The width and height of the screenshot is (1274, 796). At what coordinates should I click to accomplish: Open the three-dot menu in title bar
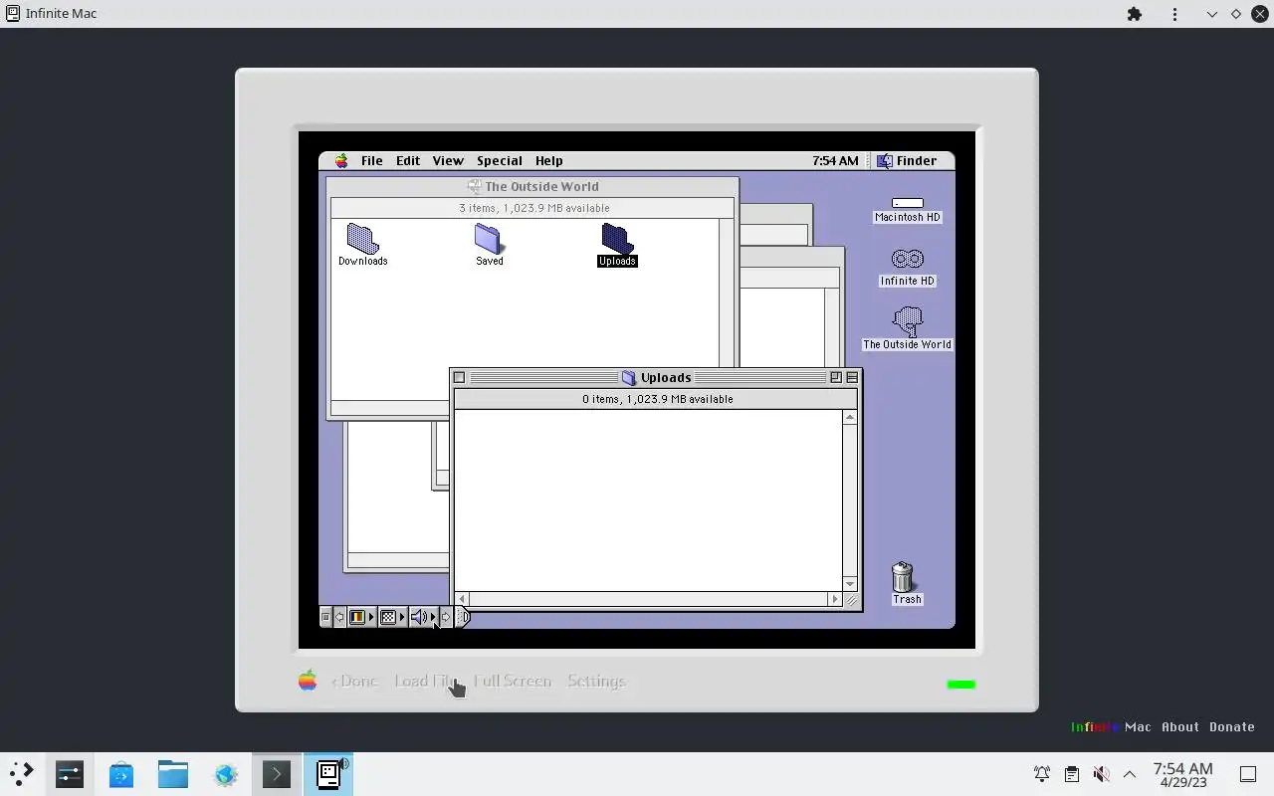(1175, 14)
